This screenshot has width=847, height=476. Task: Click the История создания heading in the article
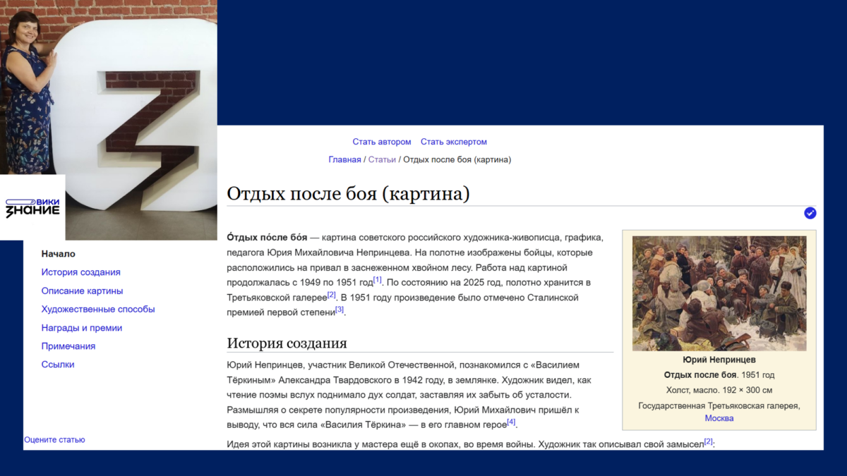pyautogui.click(x=287, y=343)
